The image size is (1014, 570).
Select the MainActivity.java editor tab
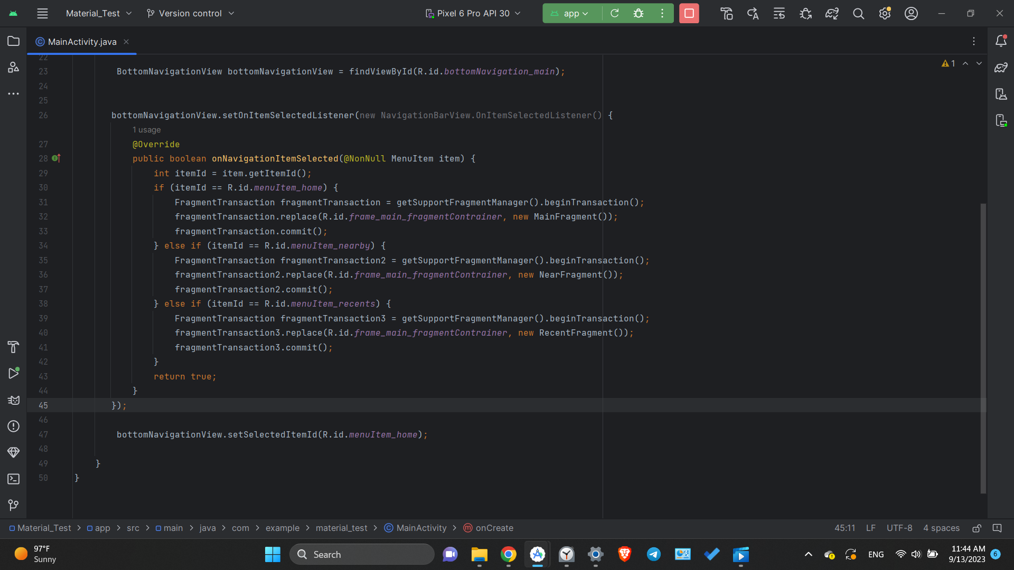tap(82, 42)
